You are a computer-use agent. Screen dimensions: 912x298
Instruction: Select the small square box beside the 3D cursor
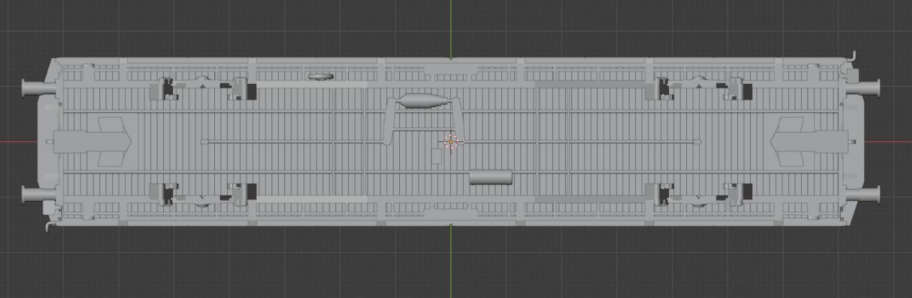[x=436, y=156]
